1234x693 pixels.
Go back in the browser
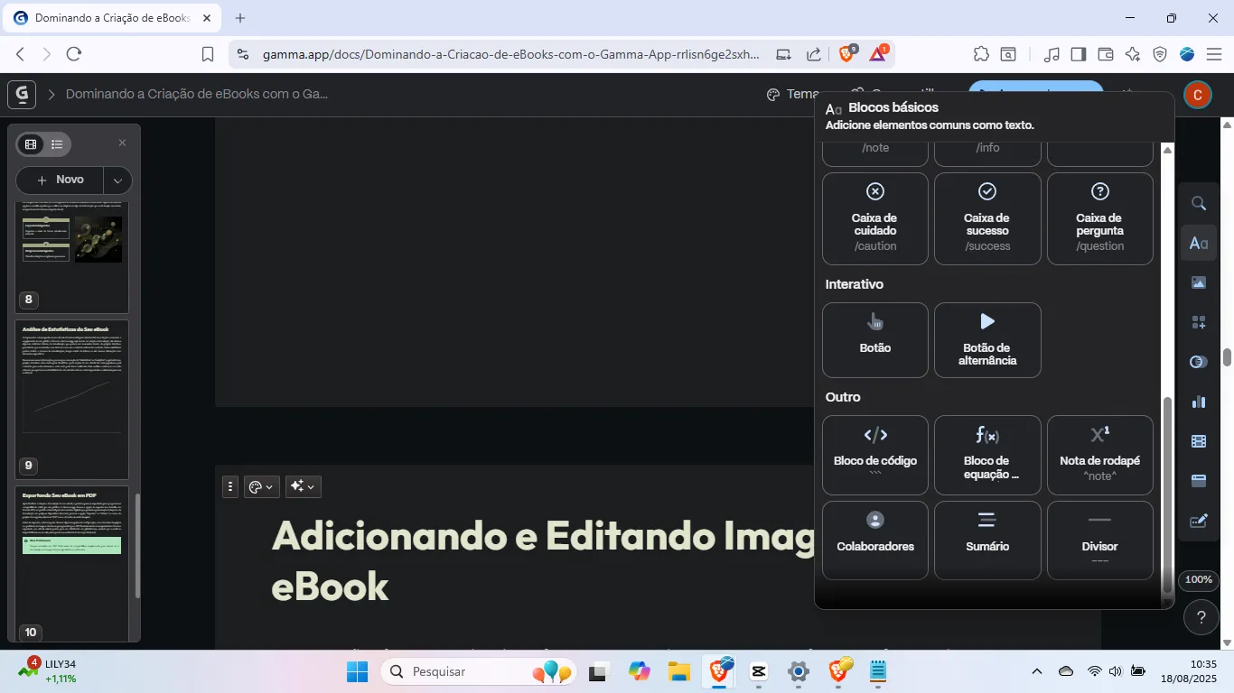pyautogui.click(x=21, y=54)
